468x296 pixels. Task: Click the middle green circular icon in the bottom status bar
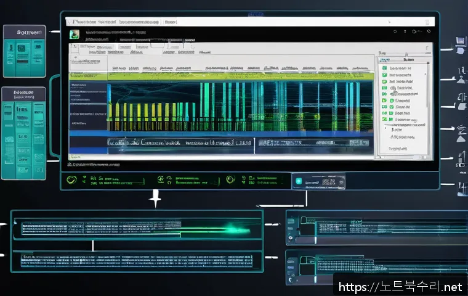tap(160, 179)
